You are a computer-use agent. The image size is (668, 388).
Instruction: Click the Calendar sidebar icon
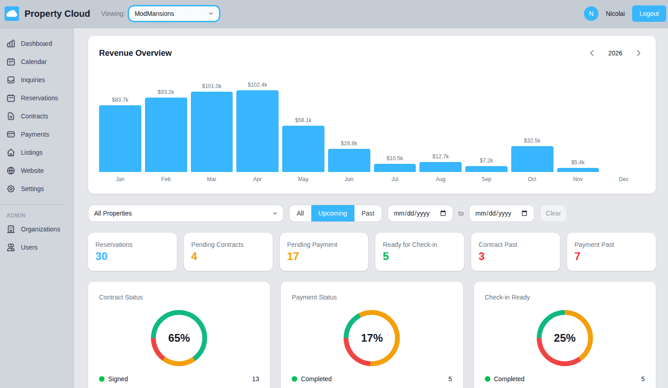click(x=11, y=62)
